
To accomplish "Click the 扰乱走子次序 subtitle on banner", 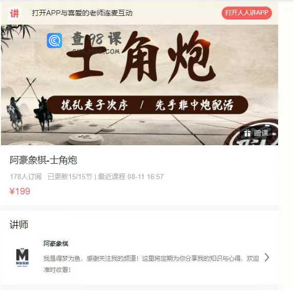I will click(94, 105).
